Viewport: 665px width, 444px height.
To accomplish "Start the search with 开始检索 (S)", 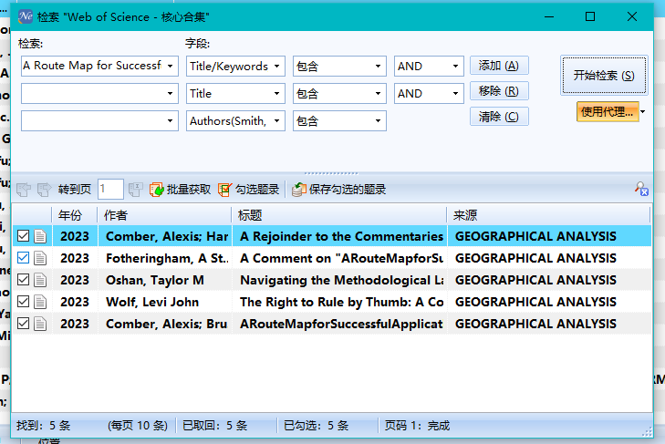I will [x=604, y=75].
